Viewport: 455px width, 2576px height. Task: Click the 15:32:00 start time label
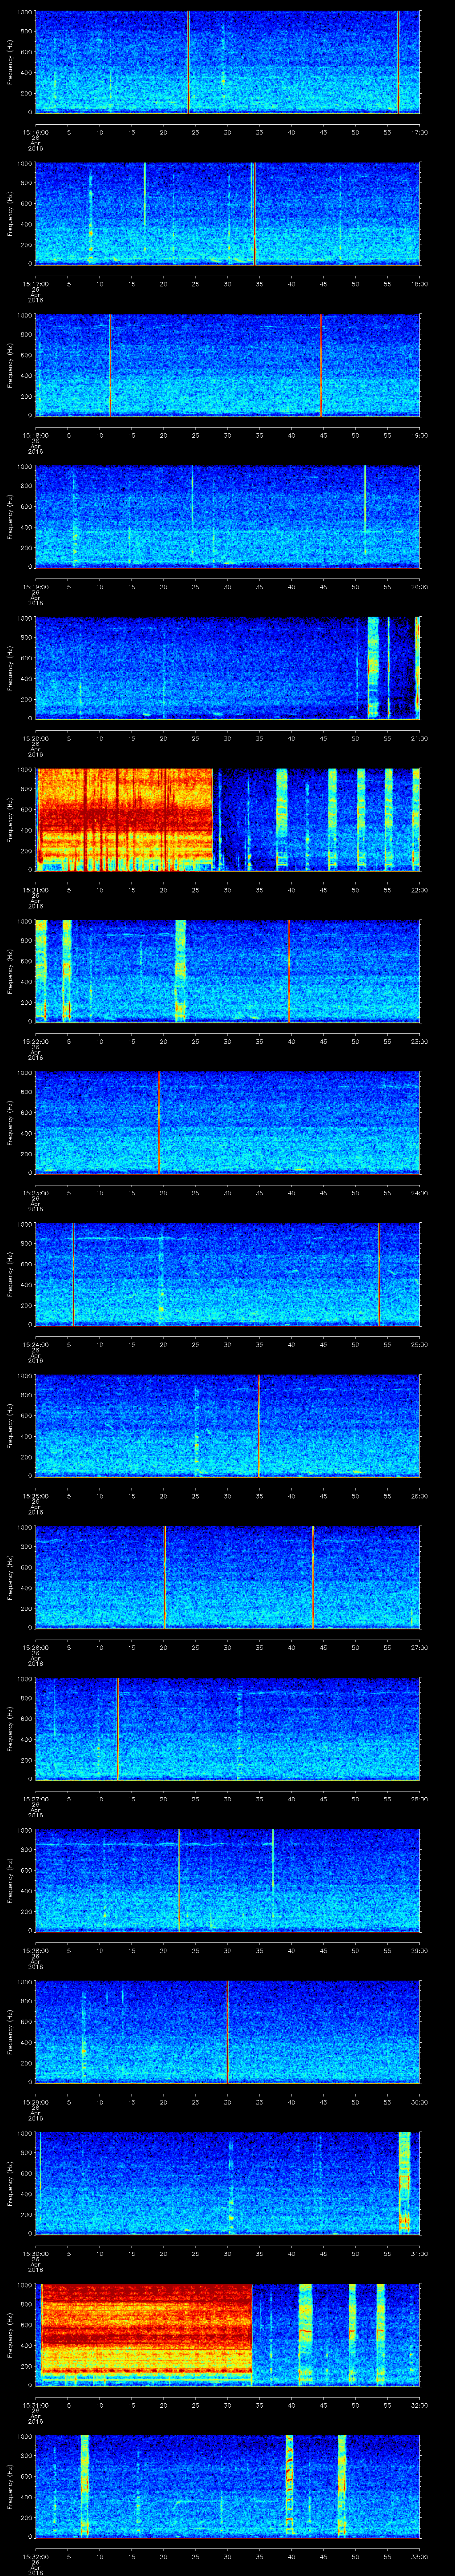(x=36, y=2556)
